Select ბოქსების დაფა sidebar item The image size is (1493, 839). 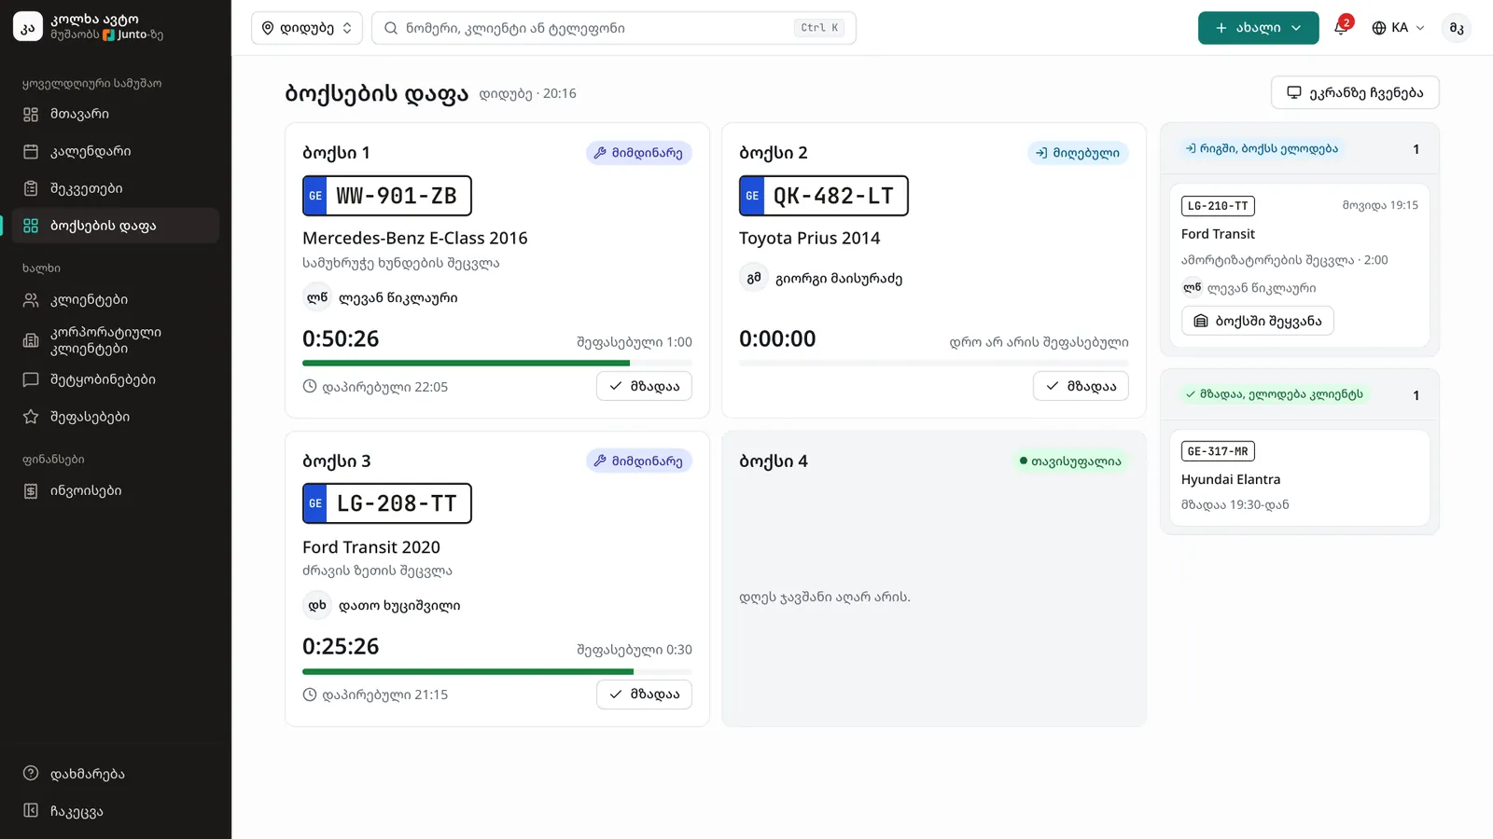[x=116, y=226]
